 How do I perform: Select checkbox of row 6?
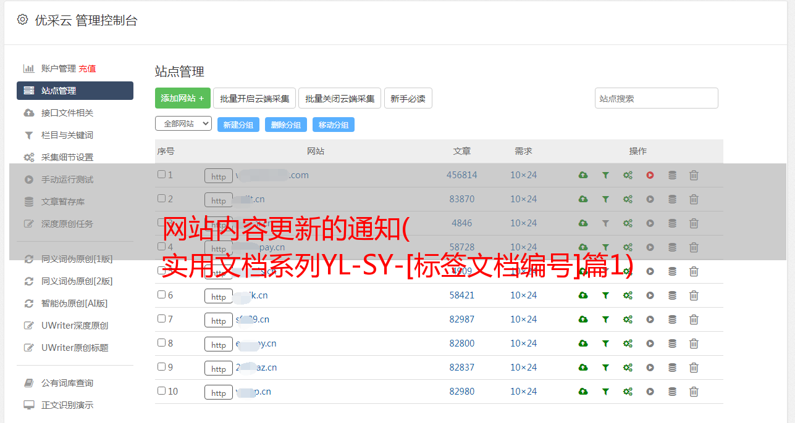click(161, 295)
